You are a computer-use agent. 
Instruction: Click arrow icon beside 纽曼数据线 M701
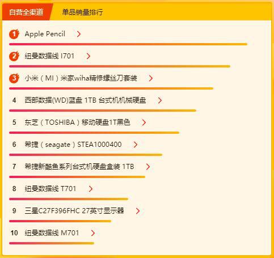pos(92,233)
